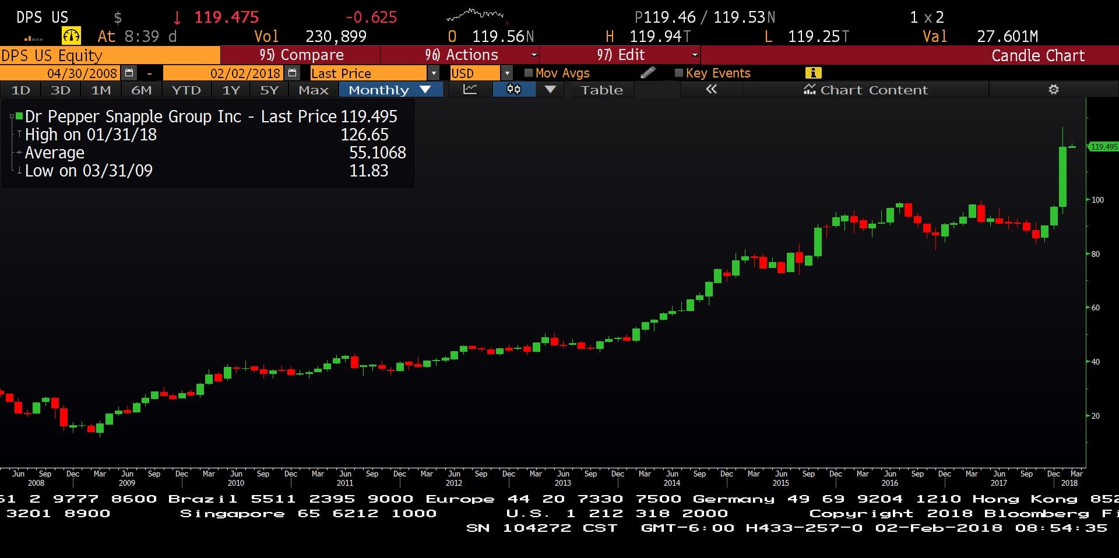Expand the USD currency dropdown

click(x=507, y=73)
